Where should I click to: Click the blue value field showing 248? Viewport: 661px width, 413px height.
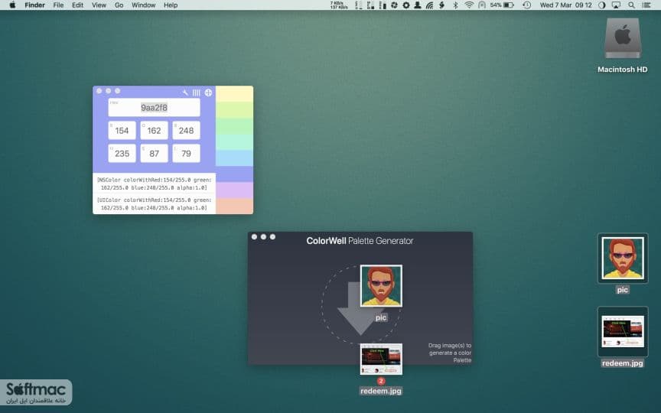coord(186,130)
